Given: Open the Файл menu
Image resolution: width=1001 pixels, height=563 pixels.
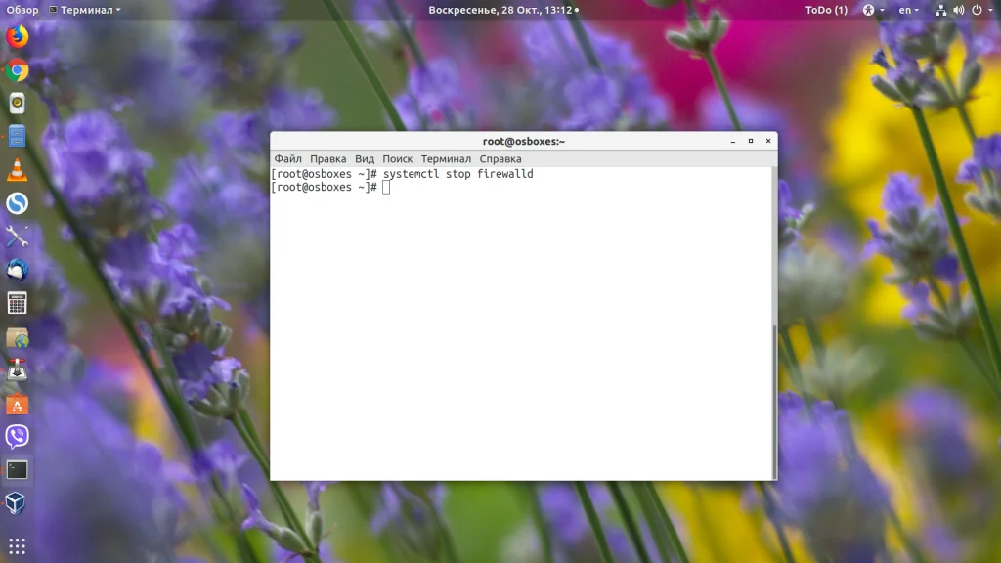Looking at the screenshot, I should (x=288, y=159).
